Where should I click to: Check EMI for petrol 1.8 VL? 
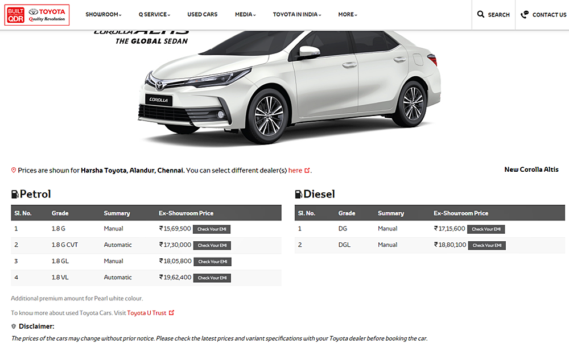point(212,278)
